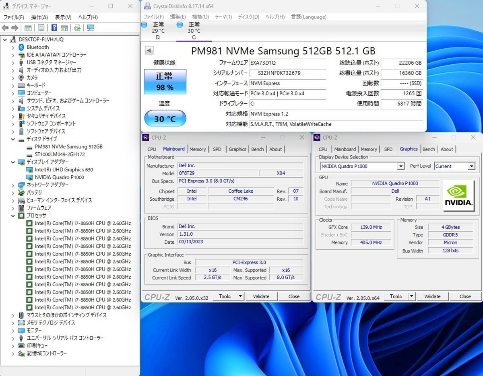Select Intel(R) UHD Graphics 630 tree item

point(64,170)
